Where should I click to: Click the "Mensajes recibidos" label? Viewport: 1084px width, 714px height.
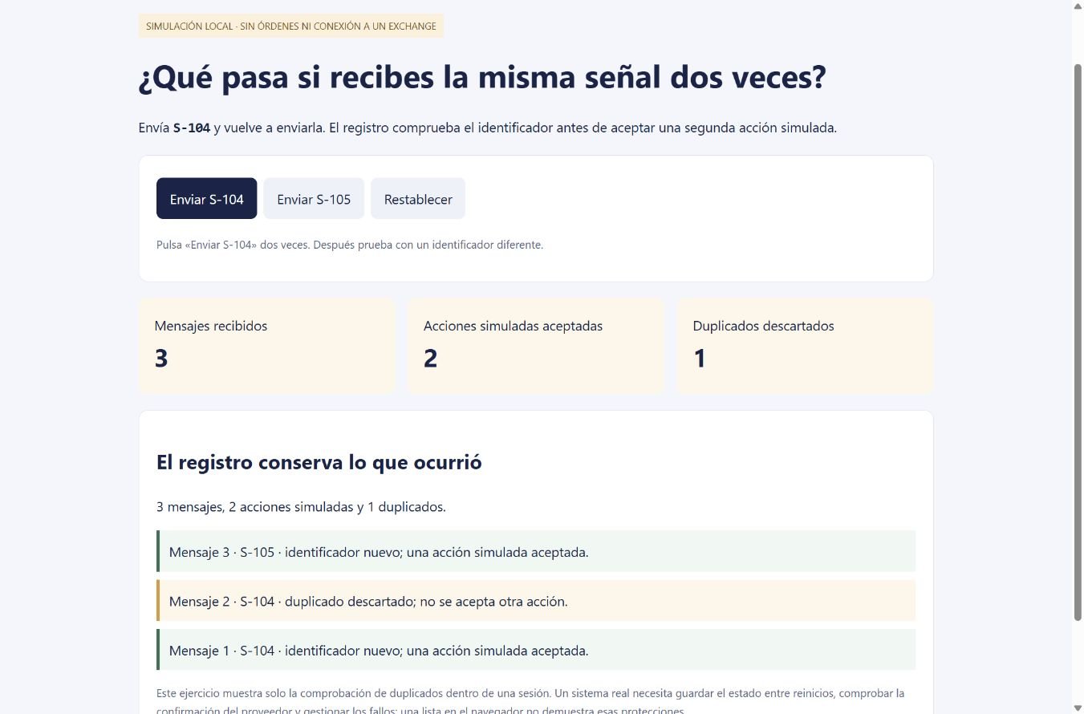pyautogui.click(x=211, y=326)
